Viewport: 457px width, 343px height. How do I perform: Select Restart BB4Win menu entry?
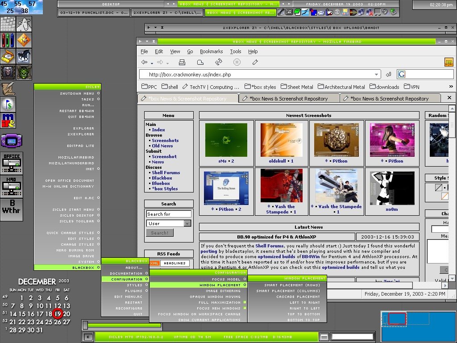tap(67, 111)
